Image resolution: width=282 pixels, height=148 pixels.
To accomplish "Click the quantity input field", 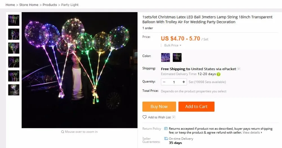I will 174,82.
